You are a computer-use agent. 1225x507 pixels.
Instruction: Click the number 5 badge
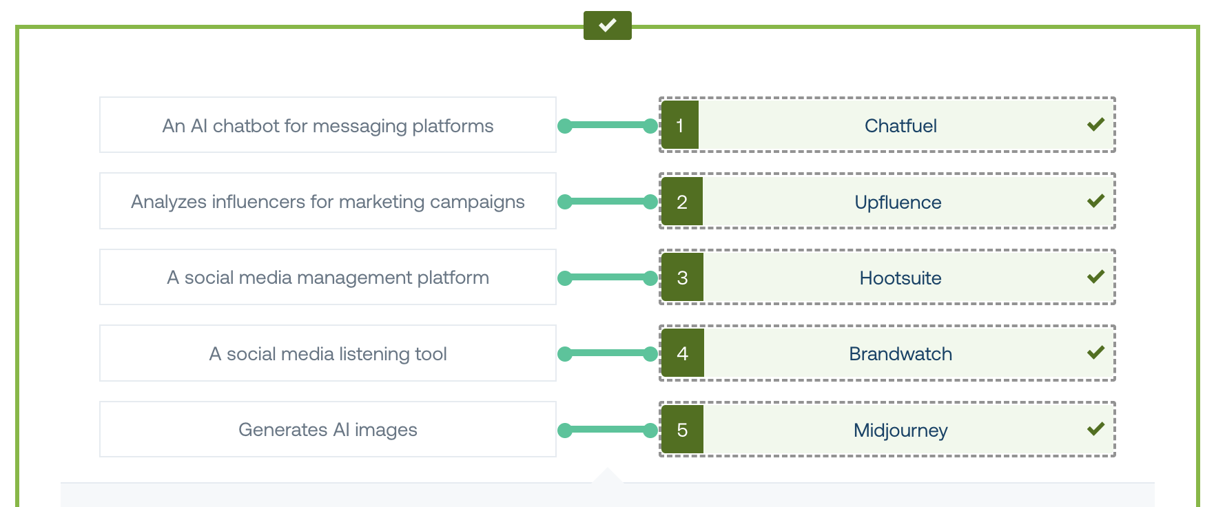(x=682, y=429)
